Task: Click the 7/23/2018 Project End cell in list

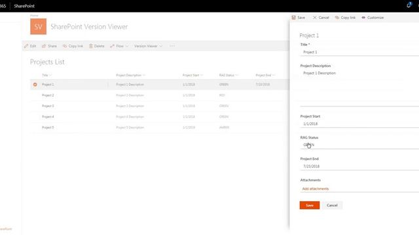Action: tap(263, 84)
